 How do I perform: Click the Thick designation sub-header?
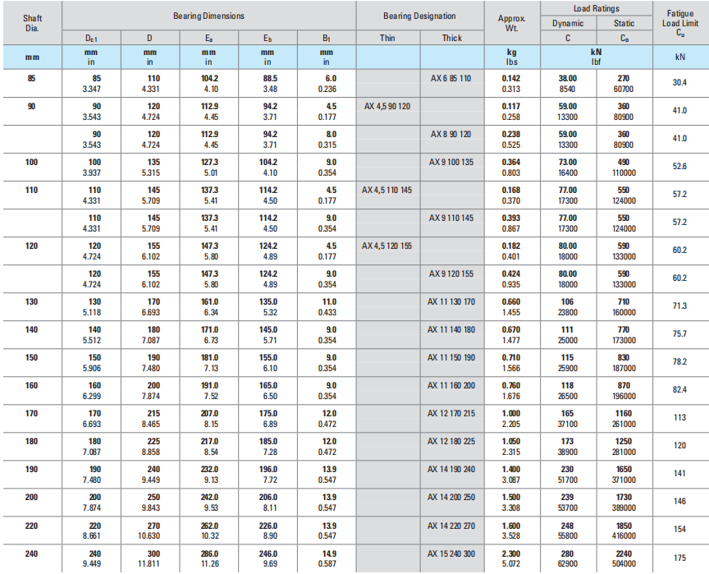coord(451,38)
